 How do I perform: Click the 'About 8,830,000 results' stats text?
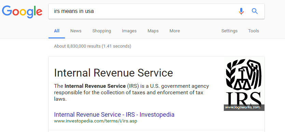click(x=93, y=46)
